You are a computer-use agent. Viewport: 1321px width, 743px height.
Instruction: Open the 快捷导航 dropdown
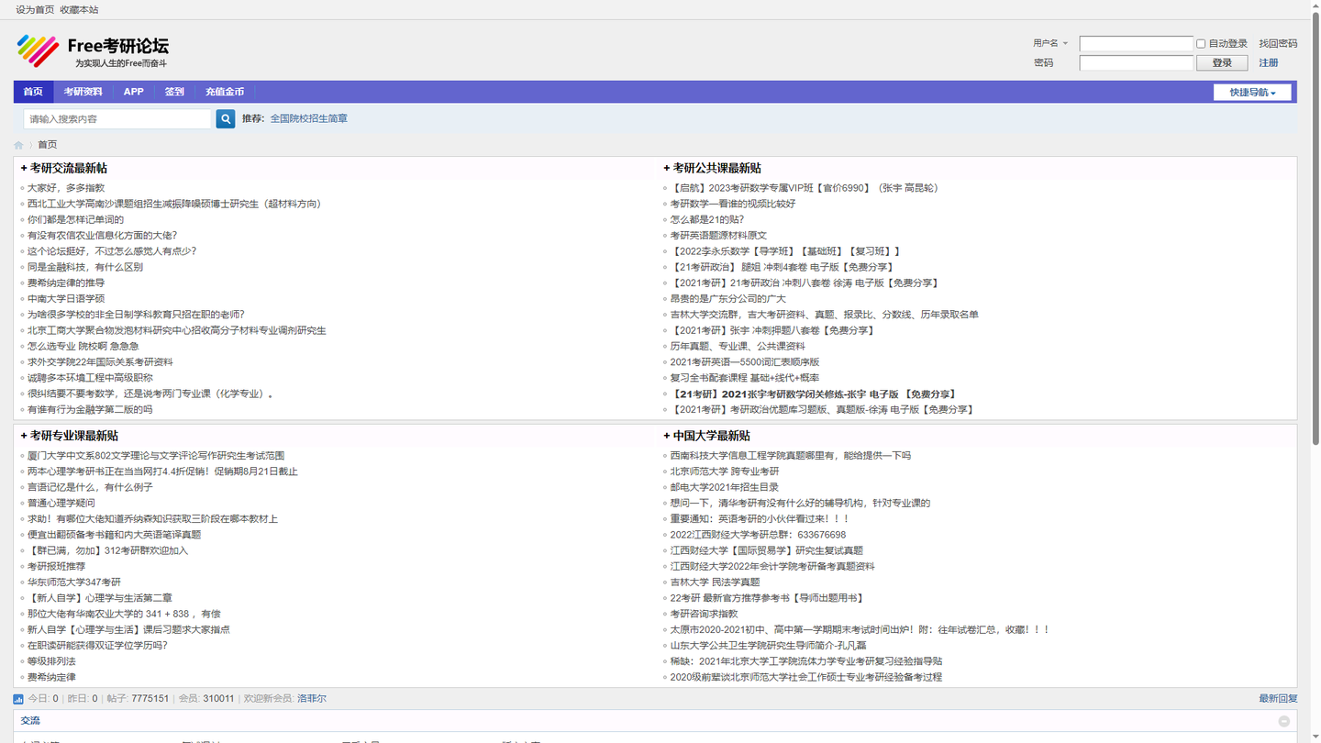coord(1252,92)
